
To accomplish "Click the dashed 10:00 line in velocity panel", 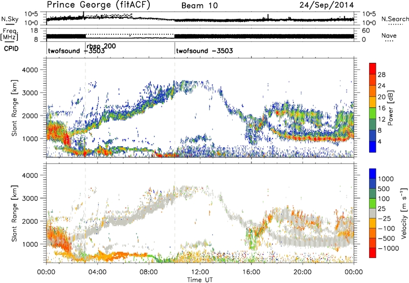I will 175,213.
